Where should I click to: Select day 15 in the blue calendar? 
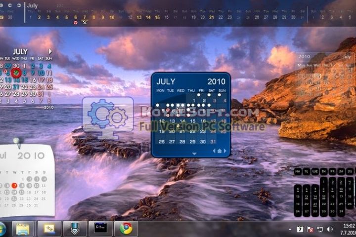point(192,121)
